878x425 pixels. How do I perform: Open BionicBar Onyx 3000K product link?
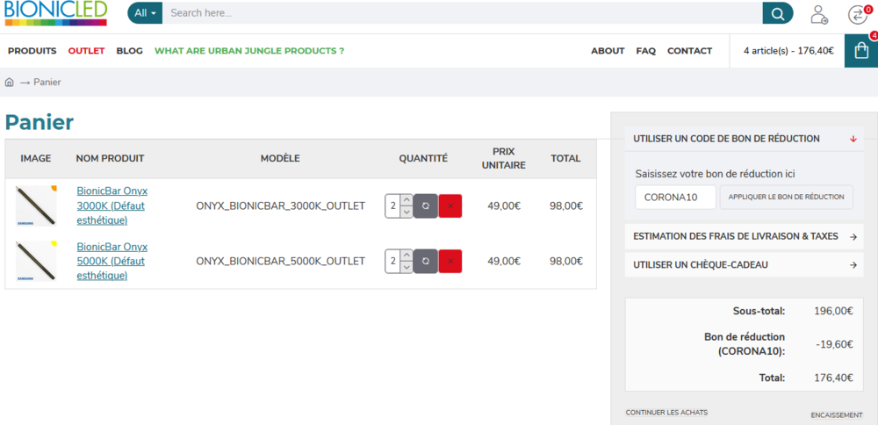[112, 205]
